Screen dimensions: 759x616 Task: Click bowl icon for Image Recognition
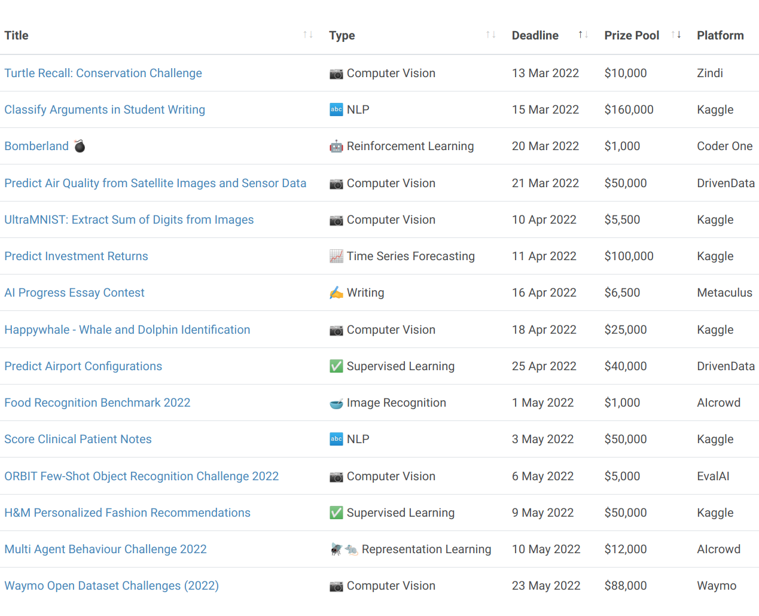pos(336,403)
